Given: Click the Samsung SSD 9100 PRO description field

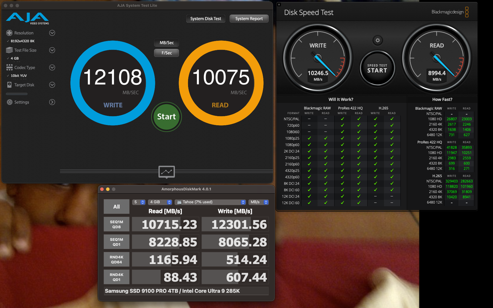Looking at the screenshot, I should (x=186, y=291).
